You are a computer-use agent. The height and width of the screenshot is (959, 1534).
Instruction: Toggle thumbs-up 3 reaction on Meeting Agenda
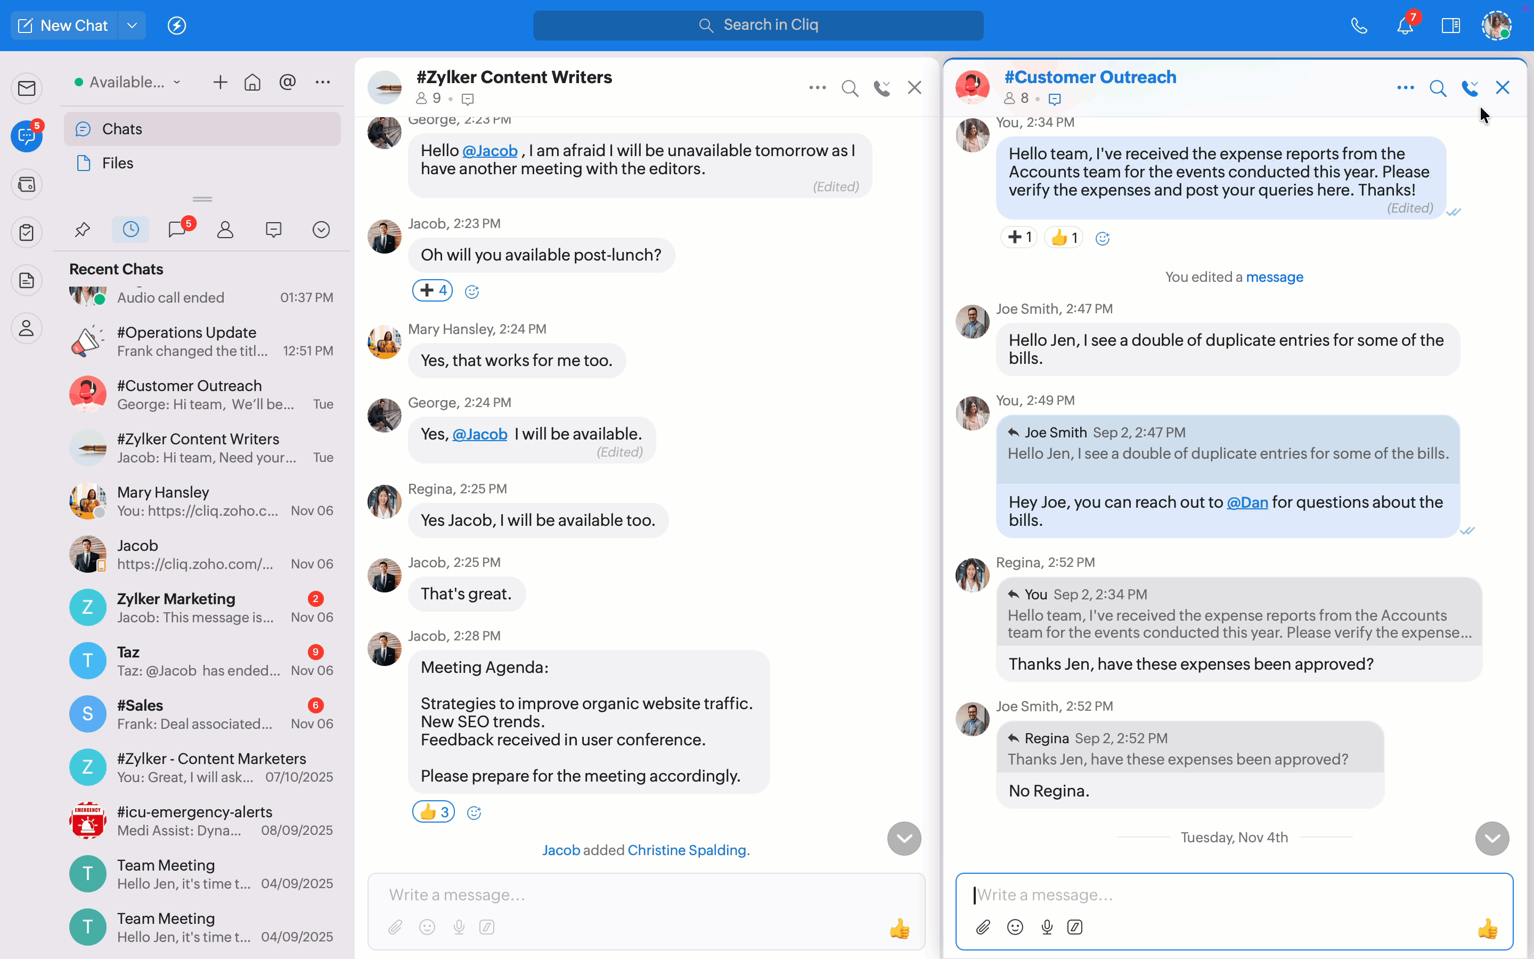point(434,812)
